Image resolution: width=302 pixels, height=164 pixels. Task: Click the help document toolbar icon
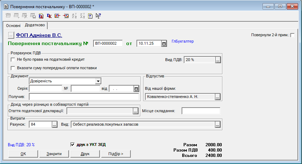point(90,16)
